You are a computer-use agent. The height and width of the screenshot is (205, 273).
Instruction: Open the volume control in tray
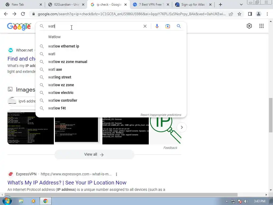coord(246,201)
